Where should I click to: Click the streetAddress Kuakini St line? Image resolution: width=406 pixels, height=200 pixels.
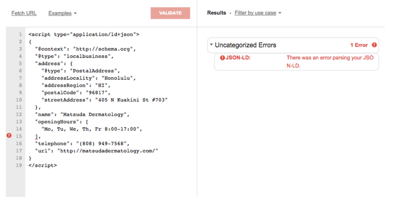105,100
